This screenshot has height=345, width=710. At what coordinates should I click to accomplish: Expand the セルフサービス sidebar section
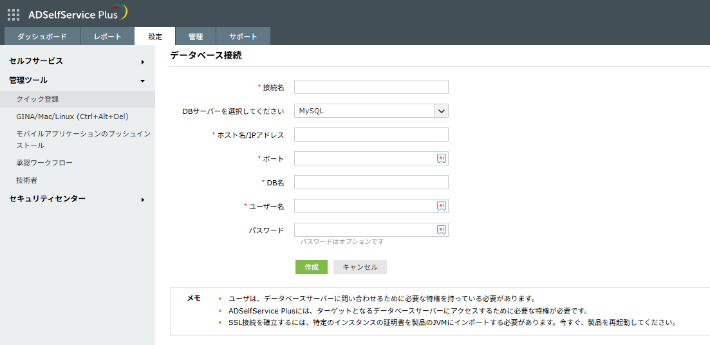coord(77,61)
